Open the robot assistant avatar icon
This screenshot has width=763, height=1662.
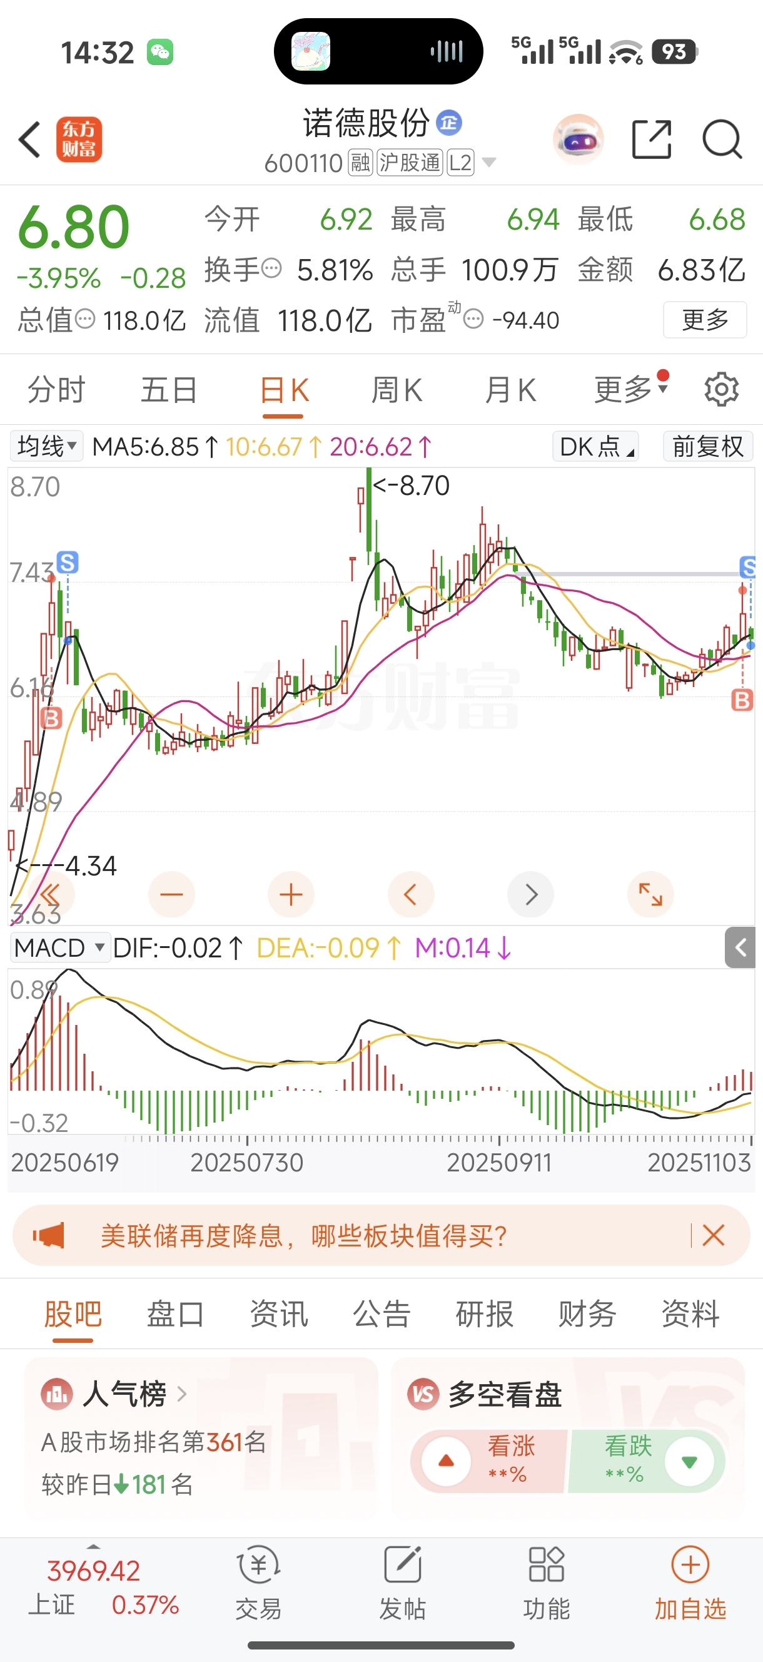[x=579, y=140]
